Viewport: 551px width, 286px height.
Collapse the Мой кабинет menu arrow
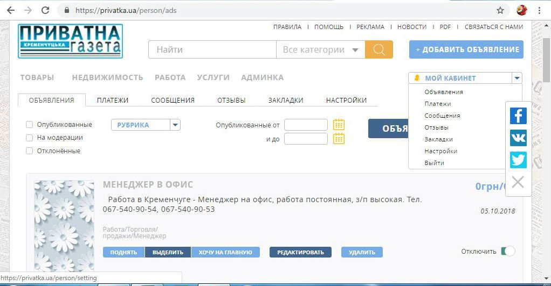click(517, 78)
